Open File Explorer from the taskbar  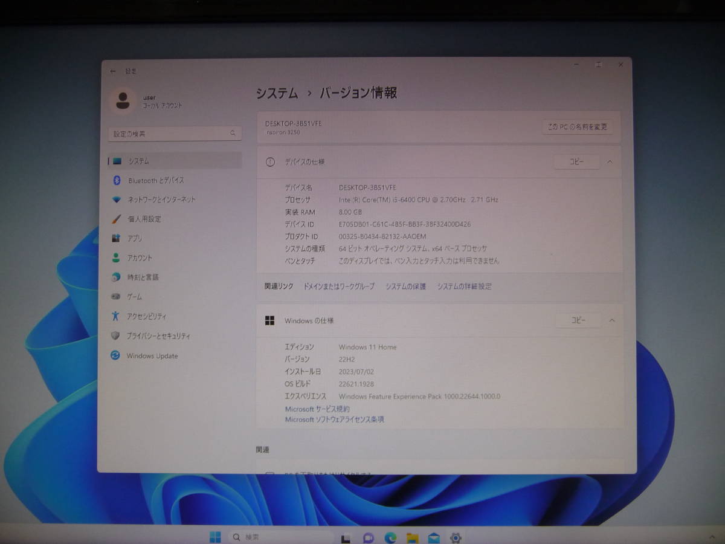412,537
